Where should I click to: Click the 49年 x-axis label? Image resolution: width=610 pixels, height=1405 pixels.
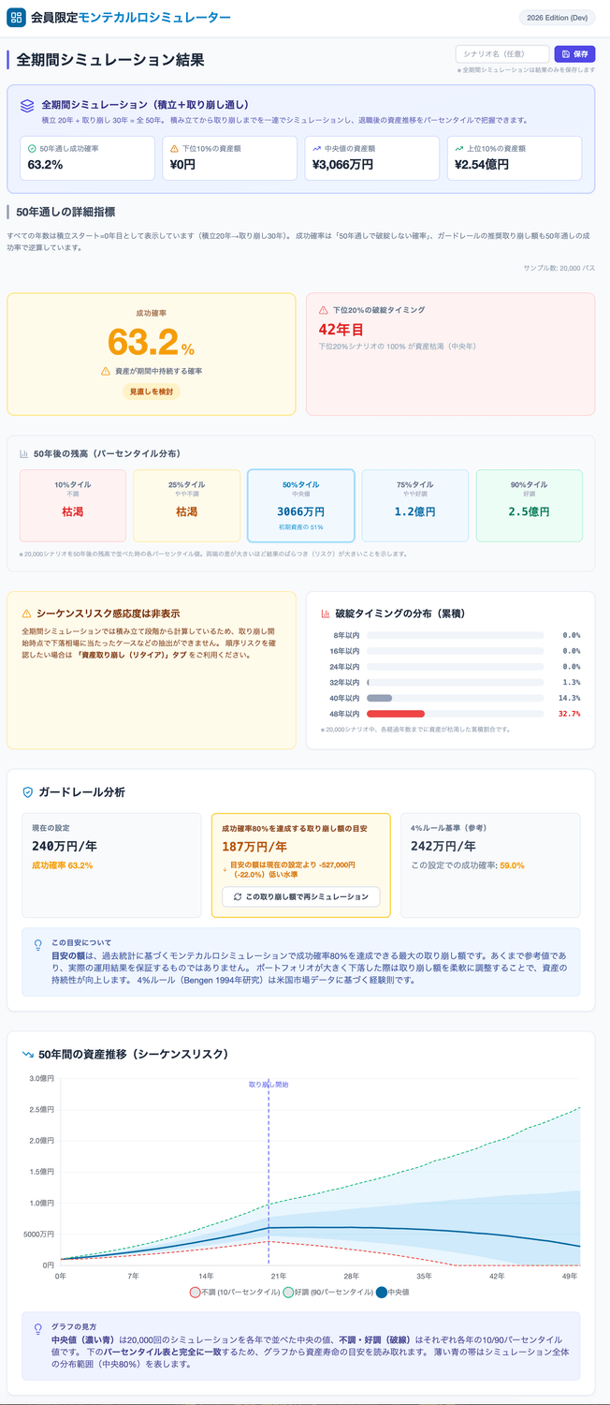point(569,1276)
